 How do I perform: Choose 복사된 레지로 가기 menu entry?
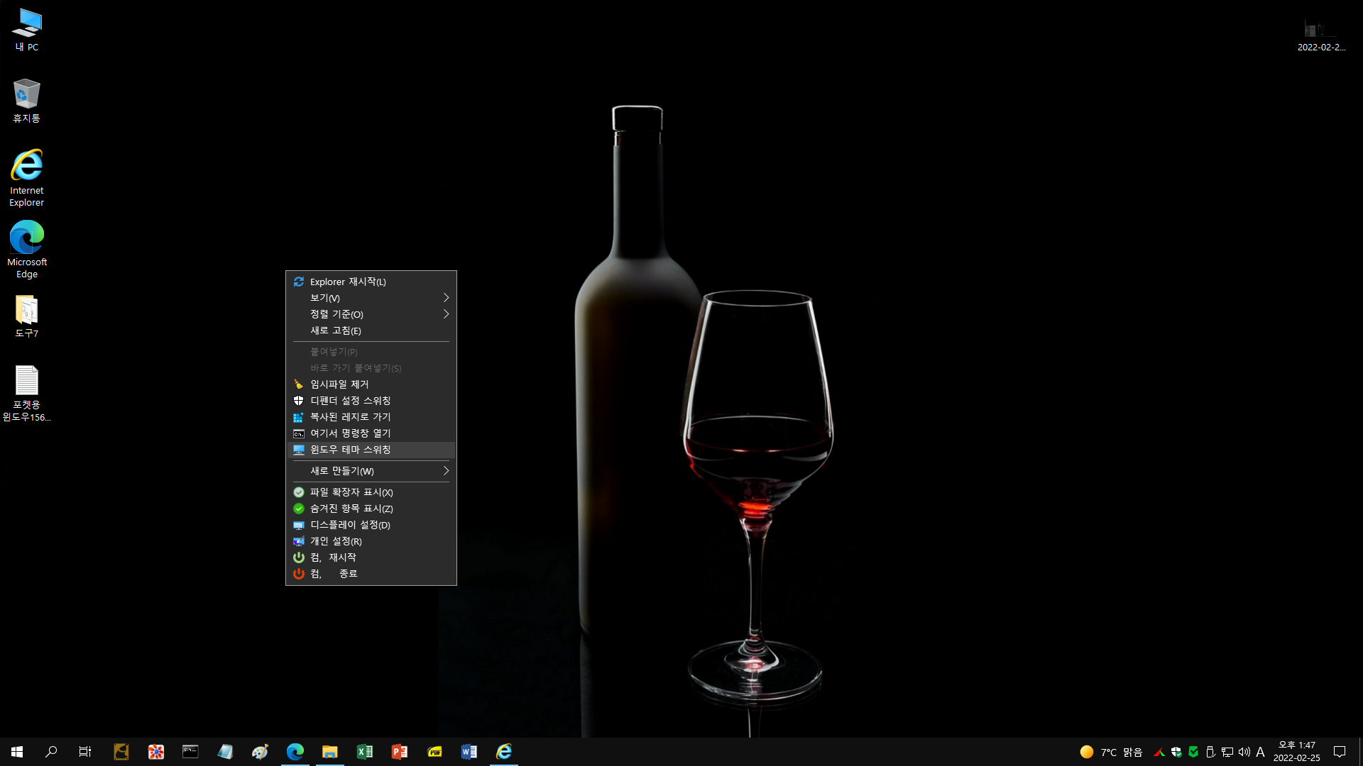point(371,417)
